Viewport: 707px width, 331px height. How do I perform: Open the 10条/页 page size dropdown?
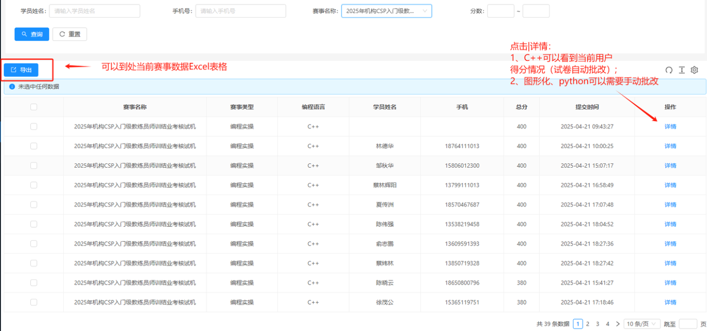coord(641,324)
